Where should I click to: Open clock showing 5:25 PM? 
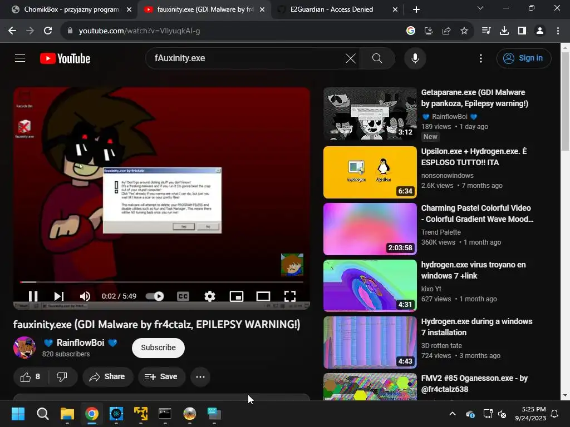pos(530,414)
